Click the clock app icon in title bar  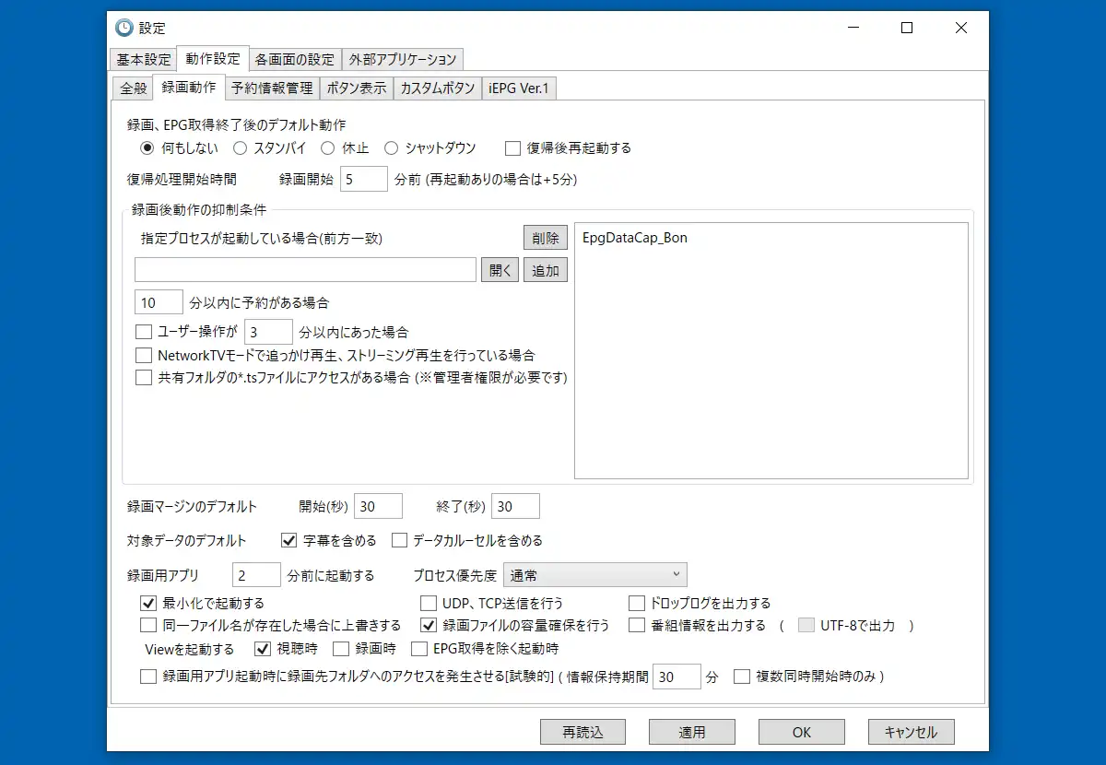click(124, 29)
